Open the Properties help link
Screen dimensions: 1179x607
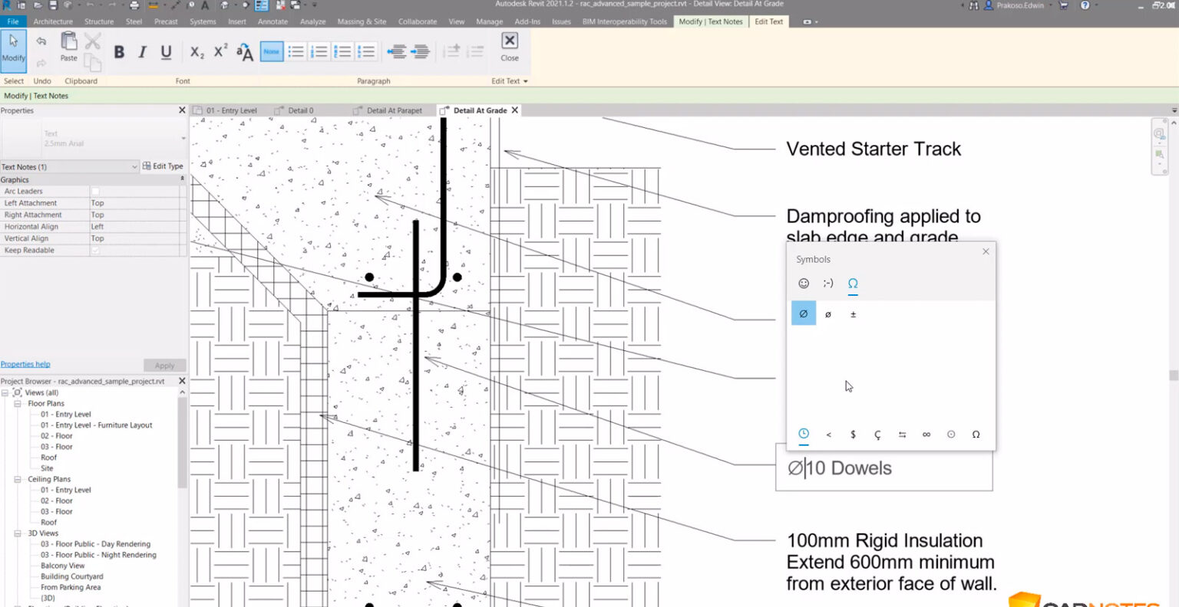click(x=25, y=364)
